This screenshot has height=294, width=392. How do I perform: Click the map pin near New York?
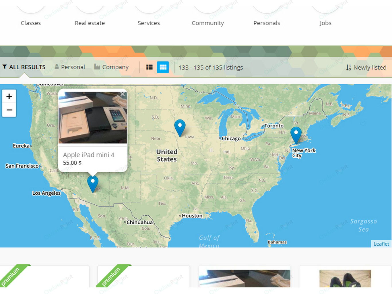point(296,135)
